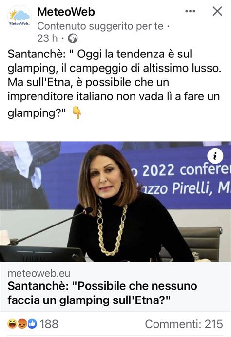Open the three-dot post options menu
This screenshot has width=231, height=337.
[x=191, y=11]
